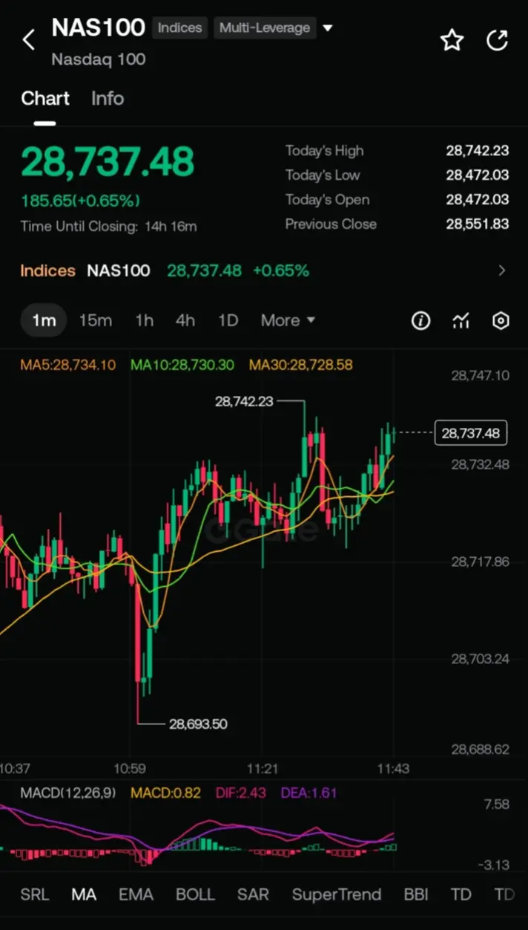Add NAS100 to favorites with star icon
Image resolution: width=528 pixels, height=930 pixels.
coord(452,40)
